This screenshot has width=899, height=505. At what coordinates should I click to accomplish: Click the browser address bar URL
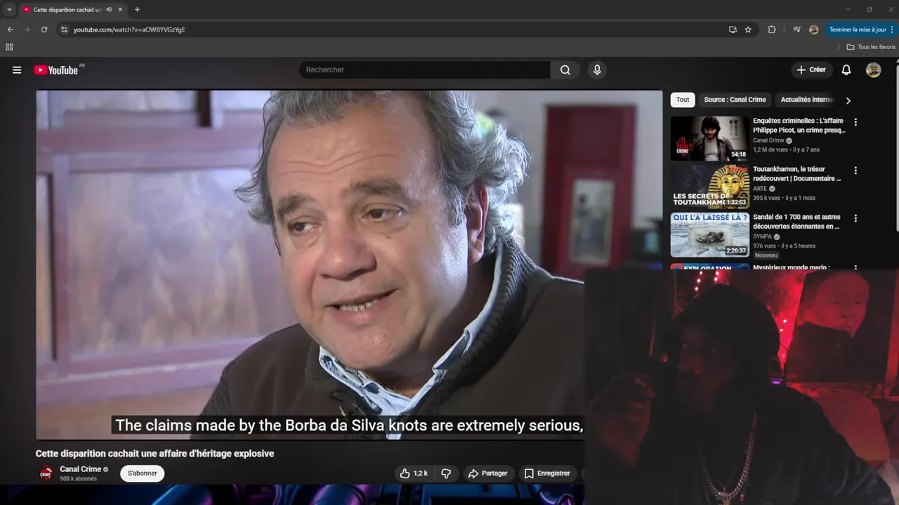[129, 29]
